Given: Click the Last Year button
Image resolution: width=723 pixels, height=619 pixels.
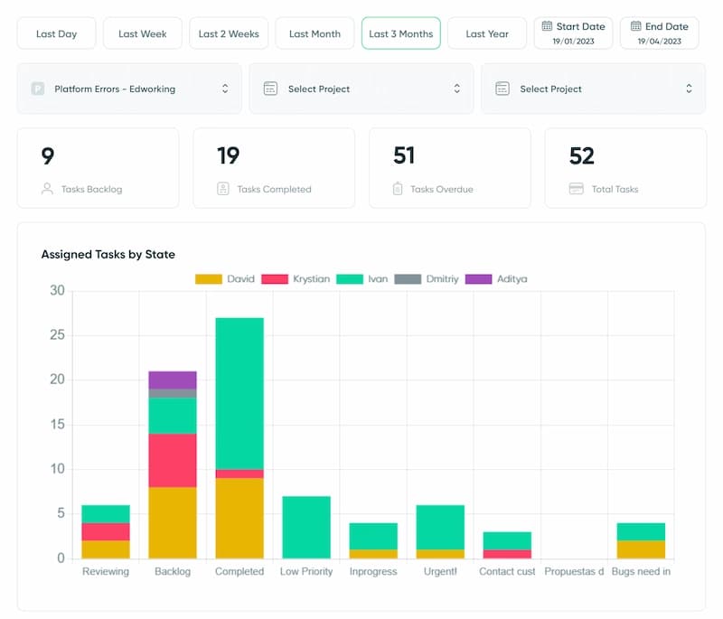Looking at the screenshot, I should (x=487, y=33).
